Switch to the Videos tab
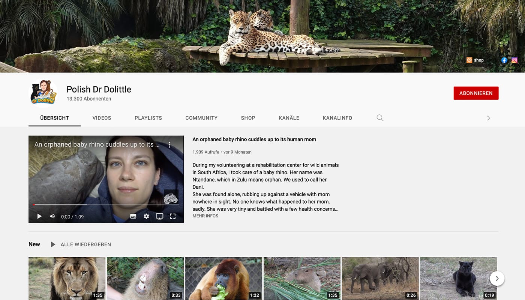Image resolution: width=525 pixels, height=300 pixels. pyautogui.click(x=102, y=118)
